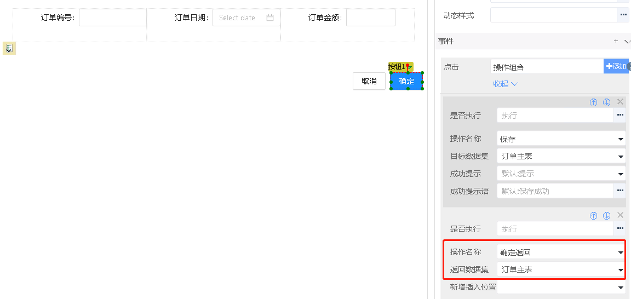Collapse the 事件 section chevron

[x=627, y=42]
